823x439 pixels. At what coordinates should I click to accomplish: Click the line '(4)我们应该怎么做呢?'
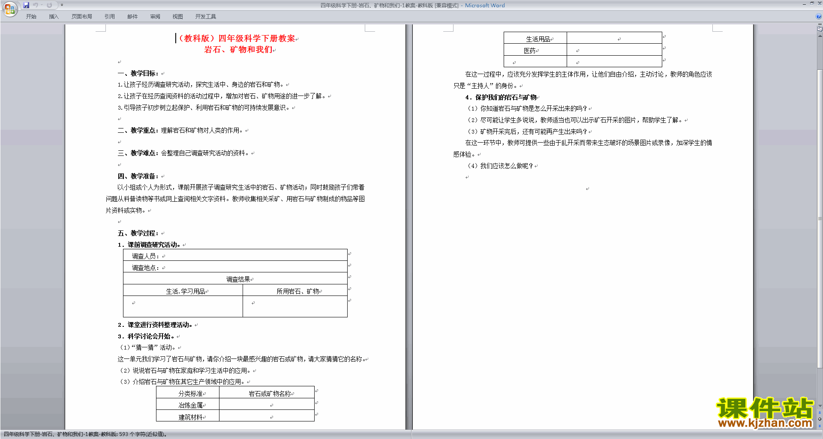[x=500, y=166]
